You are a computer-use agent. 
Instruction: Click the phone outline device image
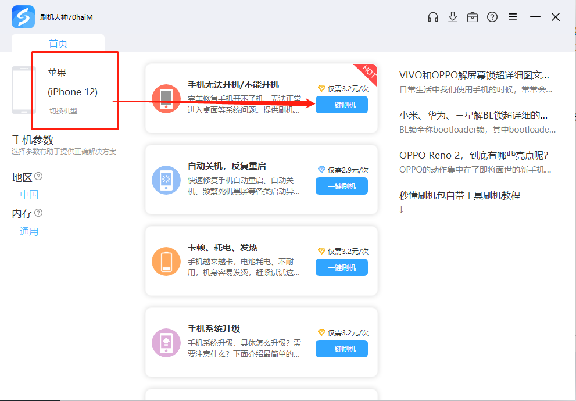23,90
